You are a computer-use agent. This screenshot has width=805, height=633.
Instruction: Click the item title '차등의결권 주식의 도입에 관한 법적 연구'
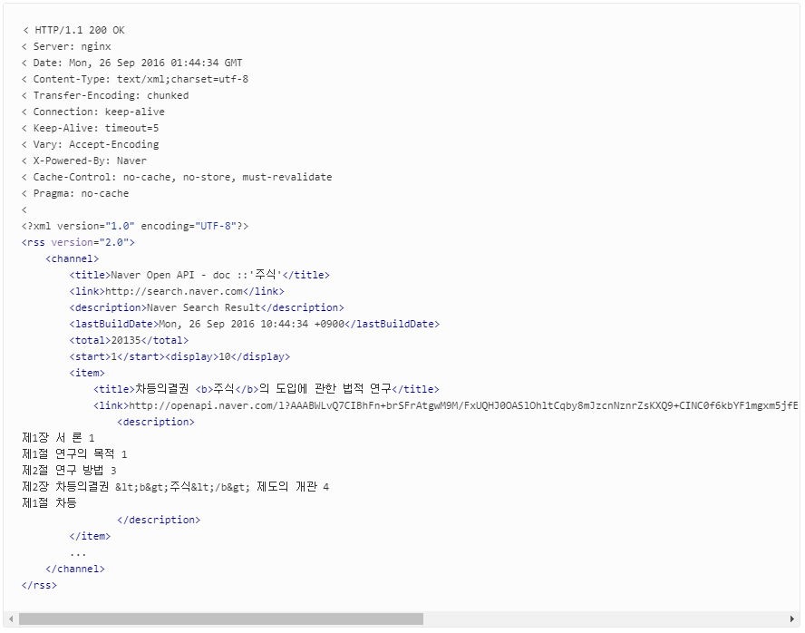click(x=267, y=389)
